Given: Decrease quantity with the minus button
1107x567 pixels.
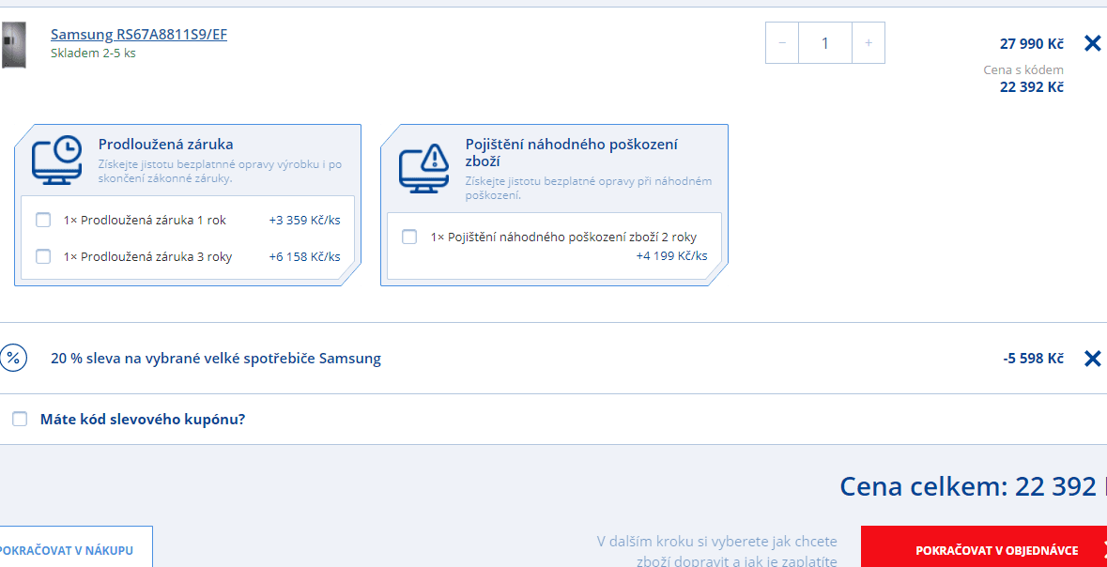Looking at the screenshot, I should coord(782,42).
